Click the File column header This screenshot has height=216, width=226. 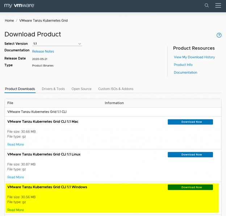point(10,103)
